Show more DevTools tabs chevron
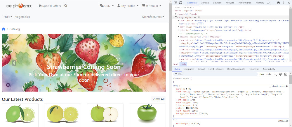Viewport: 292px width, 127px height. [268, 3]
